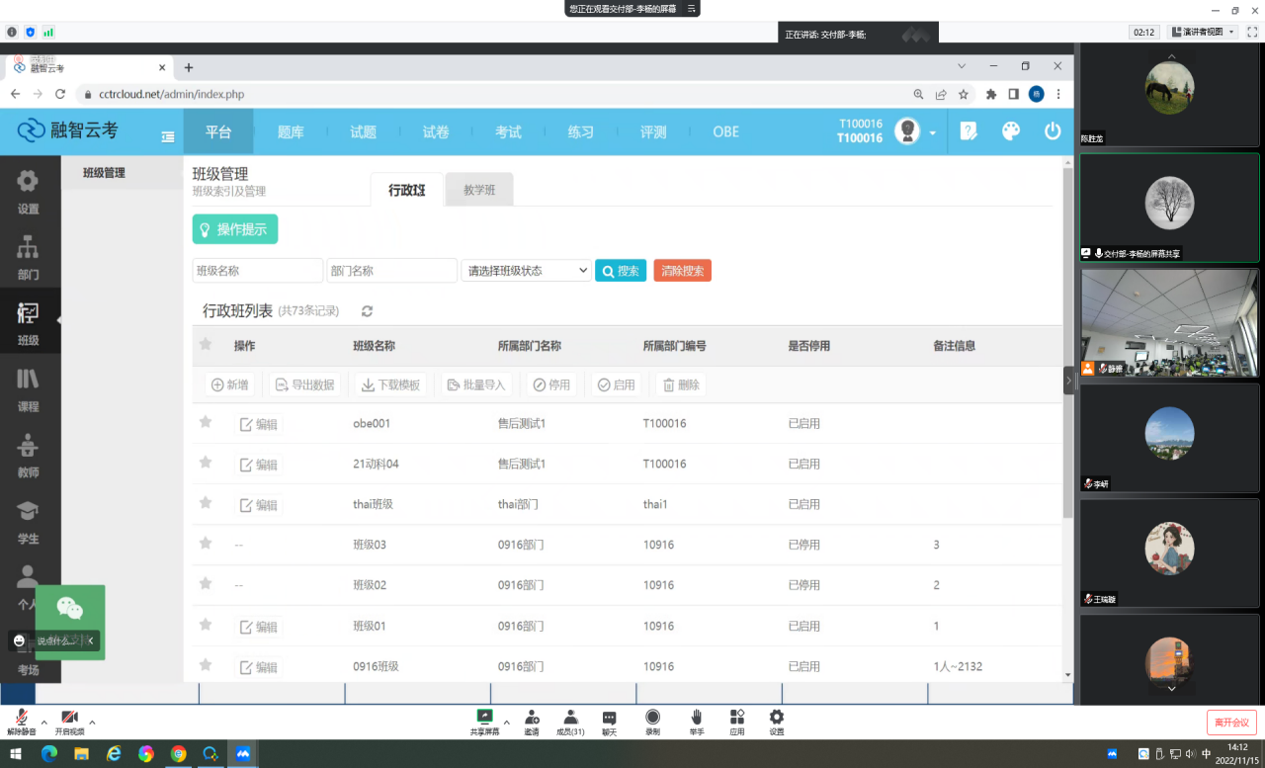Viewport: 1265px width, 768px height.
Task: Click the power logout icon in header
Action: tap(1053, 131)
